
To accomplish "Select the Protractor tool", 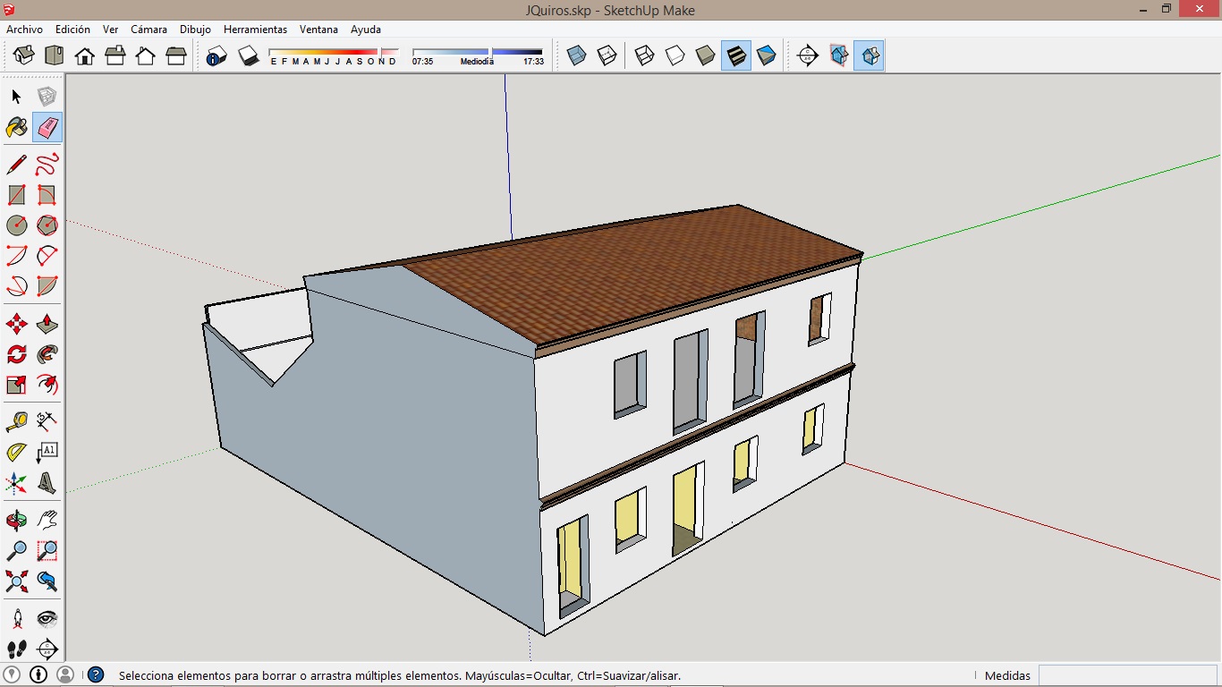I will coord(17,452).
